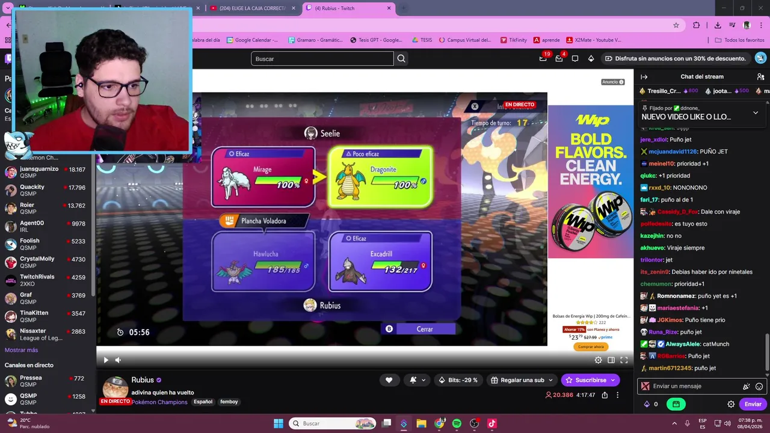The image size is (770, 433).
Task: Bookmark this page with star icon
Action: pos(676,25)
